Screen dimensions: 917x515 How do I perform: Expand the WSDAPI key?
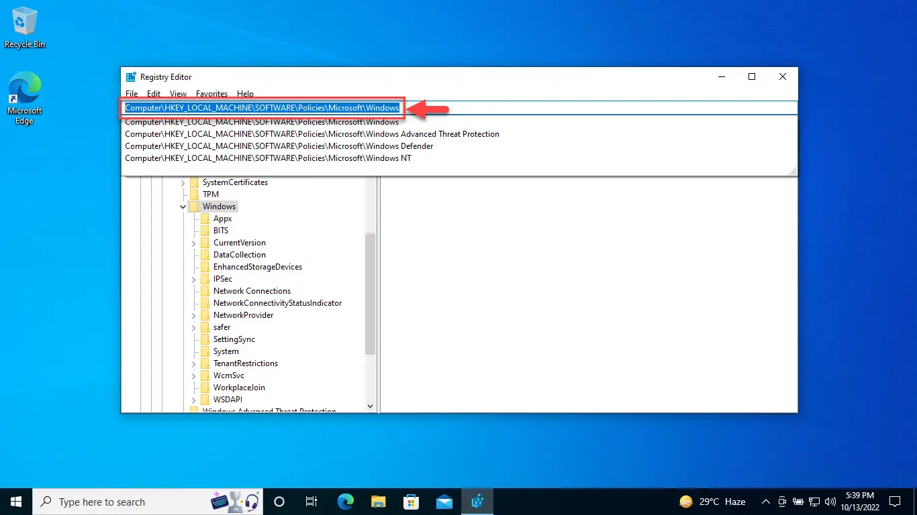194,400
